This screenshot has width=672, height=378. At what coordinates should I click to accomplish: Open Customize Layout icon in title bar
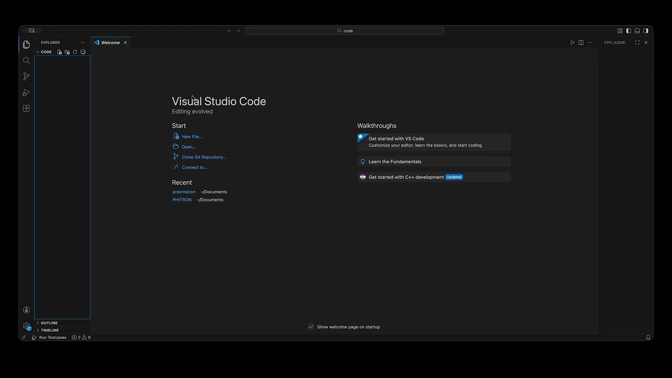click(620, 31)
